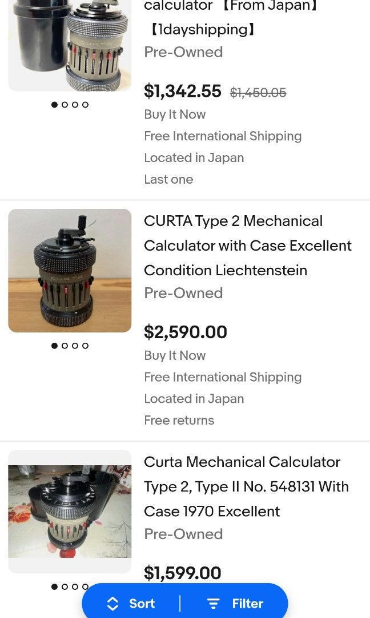
Task: Click Buy It Now under $1,342.55
Action: pyautogui.click(x=175, y=114)
